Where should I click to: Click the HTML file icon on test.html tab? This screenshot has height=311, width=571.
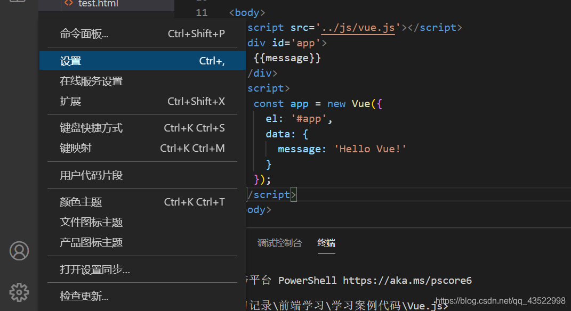pyautogui.click(x=68, y=3)
